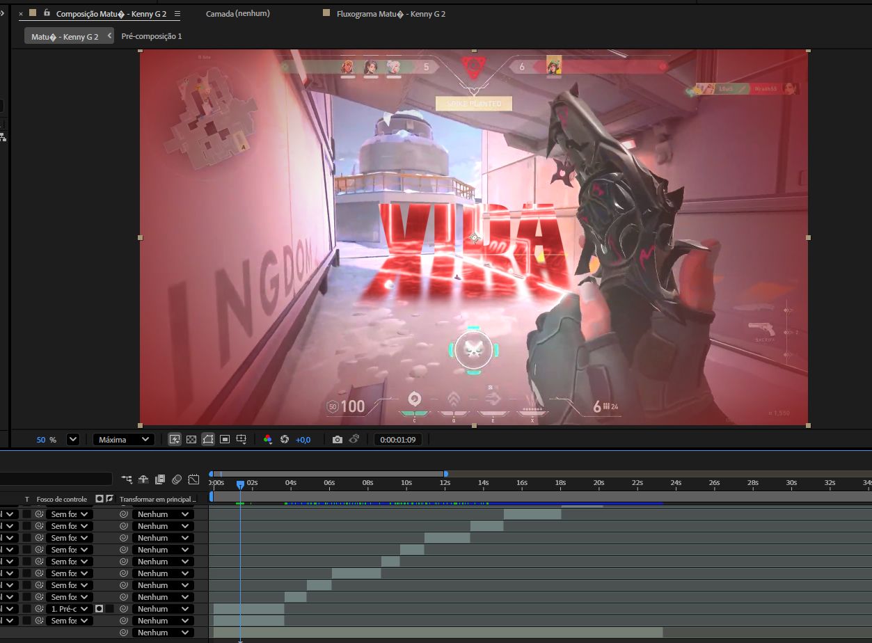
Task: Click the invert matte icon in the column header
Action: 109,499
